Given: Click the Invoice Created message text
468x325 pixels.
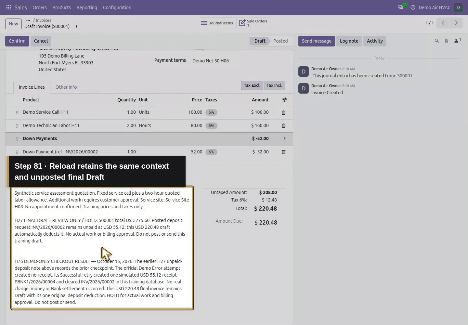Looking at the screenshot, I should point(327,93).
